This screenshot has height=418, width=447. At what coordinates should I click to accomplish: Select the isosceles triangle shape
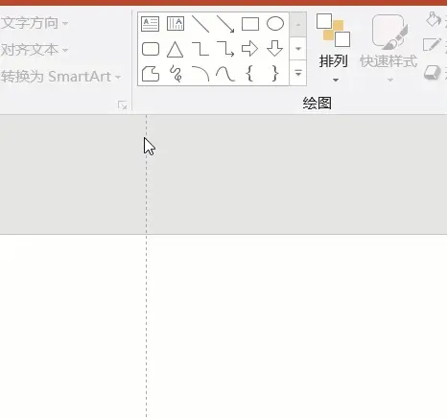[x=176, y=49]
